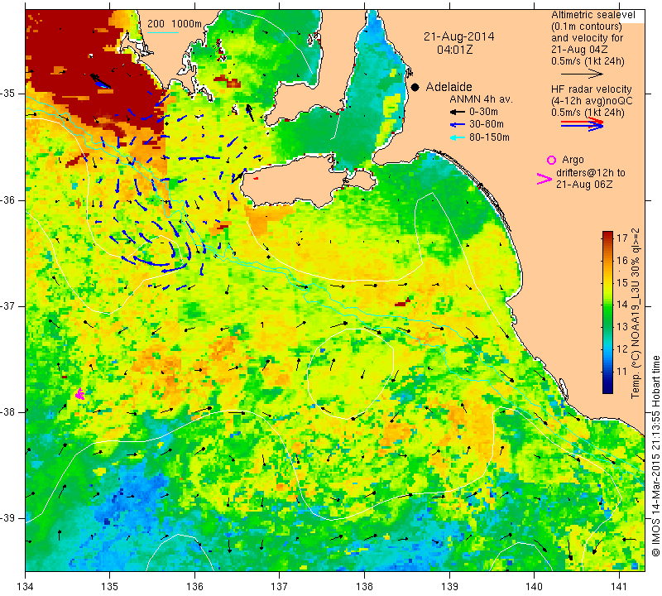The width and height of the screenshot is (662, 596).
Task: Click the Argo legend label
Action: click(573, 160)
